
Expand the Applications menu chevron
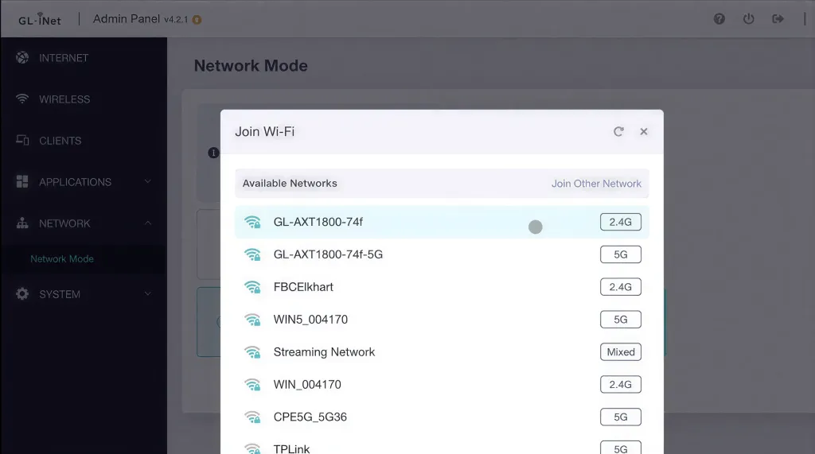point(147,181)
